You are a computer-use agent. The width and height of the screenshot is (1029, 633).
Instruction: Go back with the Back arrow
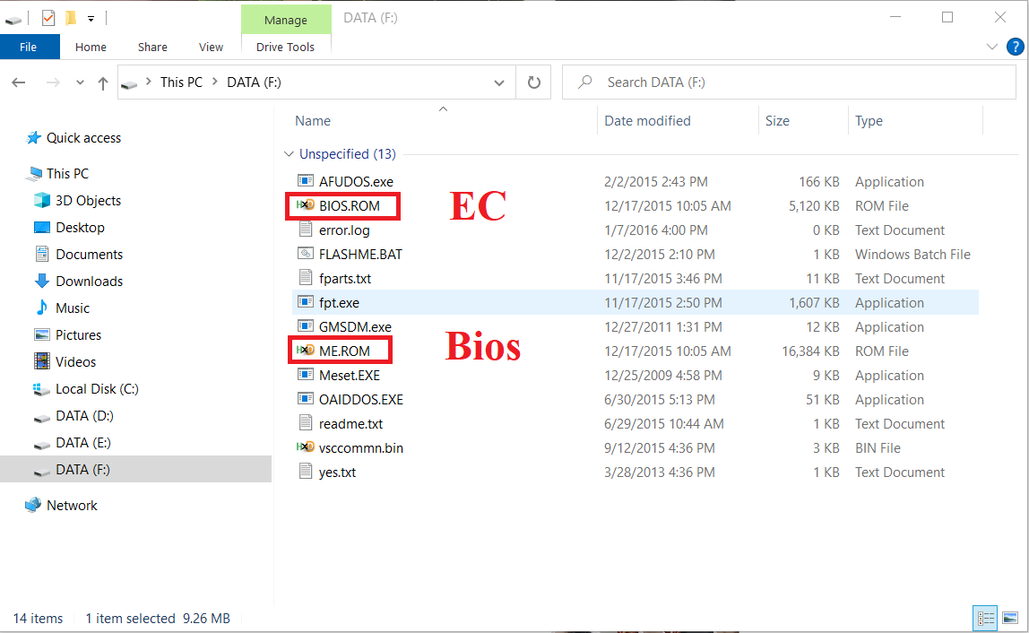coord(19,82)
